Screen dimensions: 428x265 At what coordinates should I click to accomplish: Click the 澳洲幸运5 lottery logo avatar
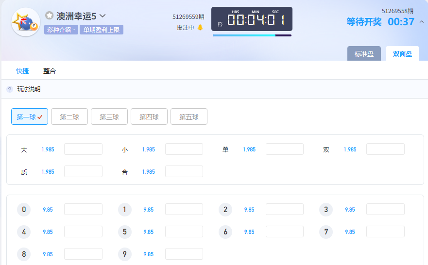click(x=25, y=22)
